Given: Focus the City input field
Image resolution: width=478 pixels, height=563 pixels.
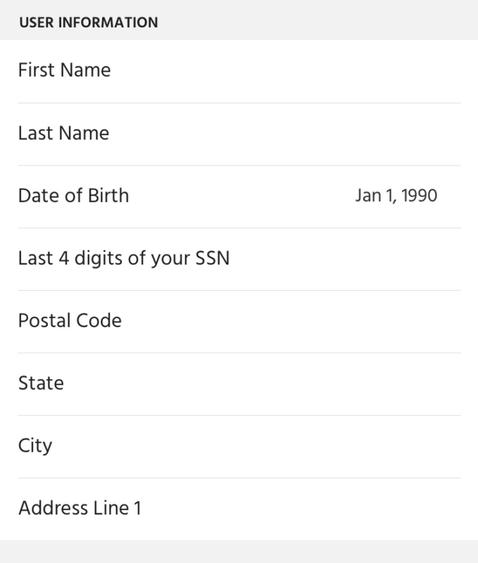Looking at the screenshot, I should [239, 447].
